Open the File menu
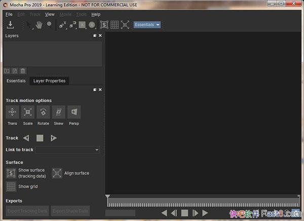 tap(9, 14)
